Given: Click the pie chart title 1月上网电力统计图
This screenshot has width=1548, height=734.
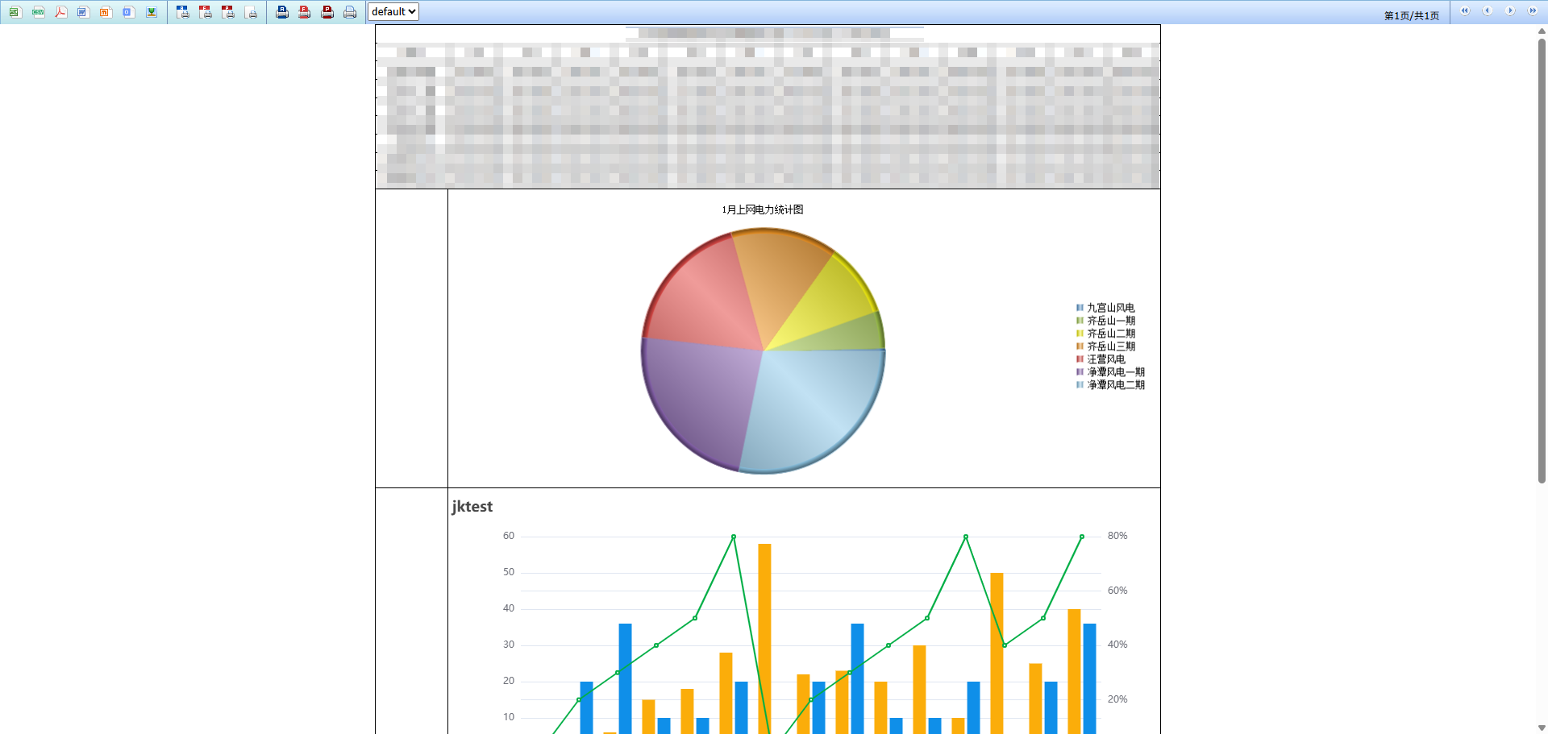Looking at the screenshot, I should (x=763, y=209).
